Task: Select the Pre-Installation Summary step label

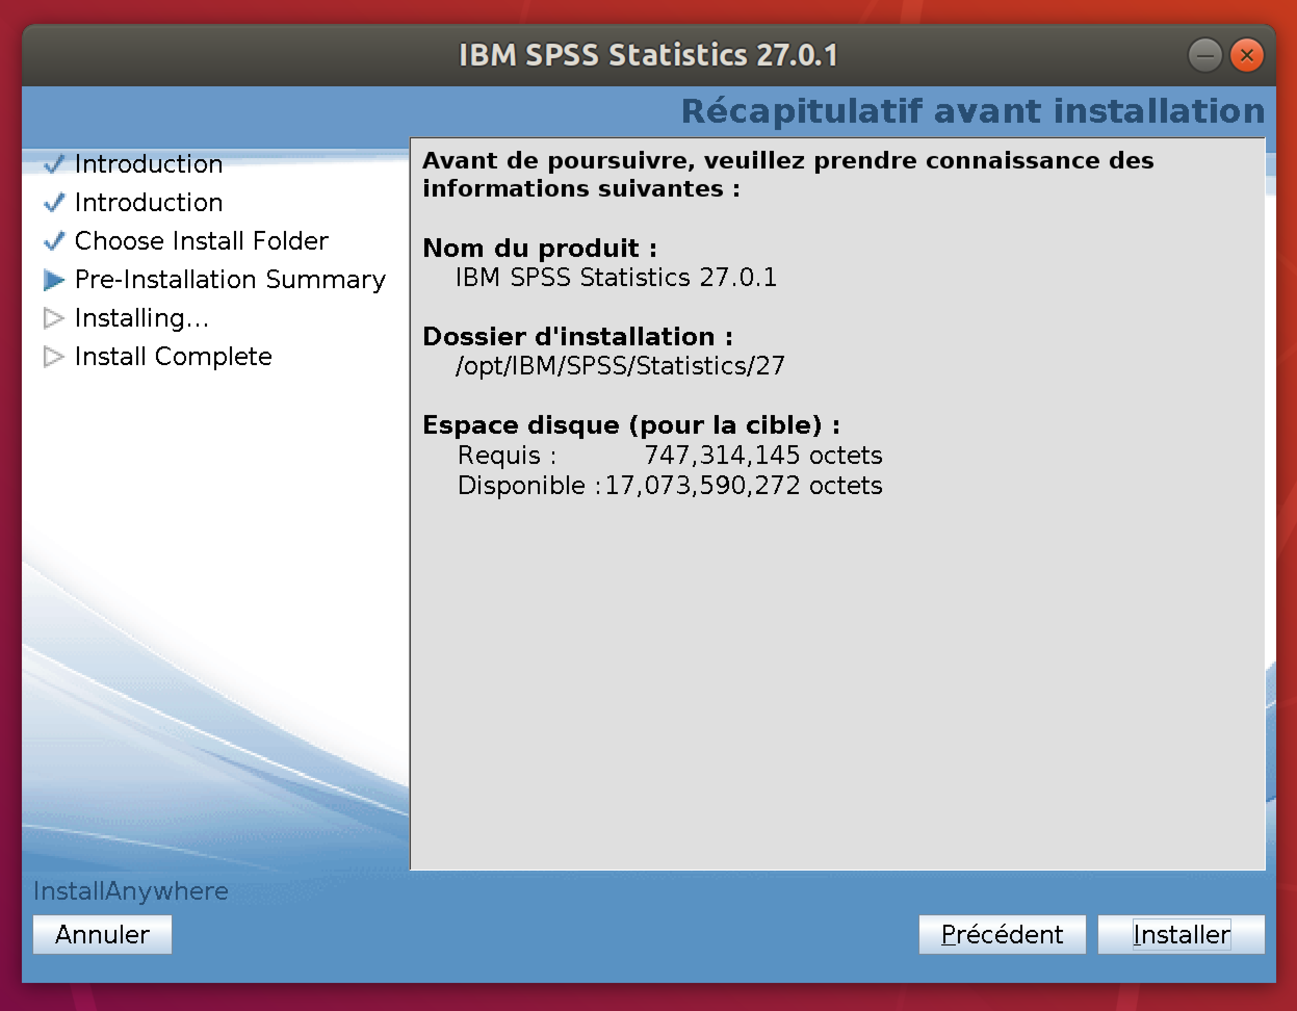Action: [x=230, y=280]
